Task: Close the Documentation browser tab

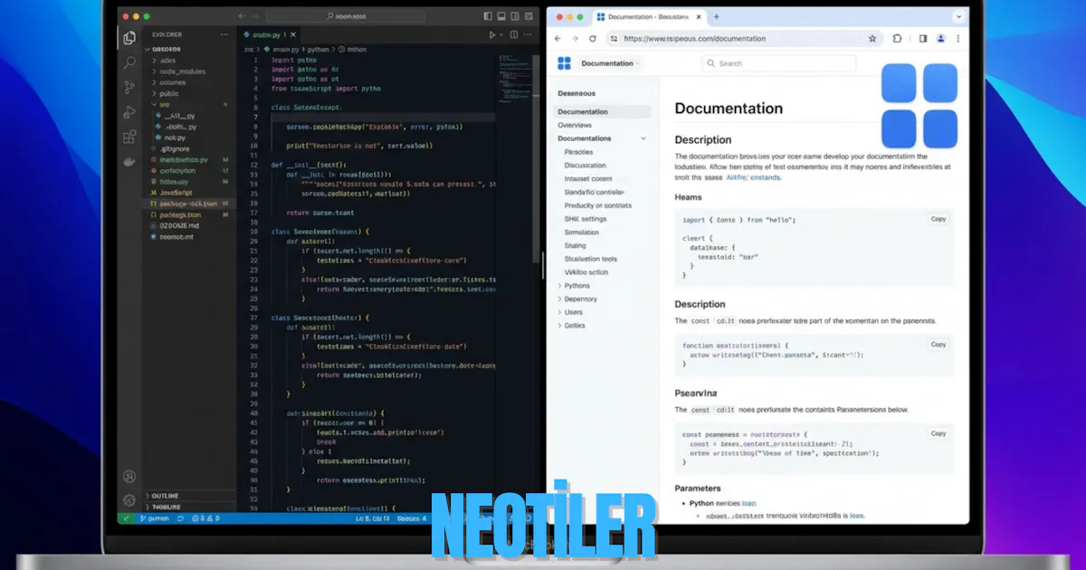Action: [700, 17]
